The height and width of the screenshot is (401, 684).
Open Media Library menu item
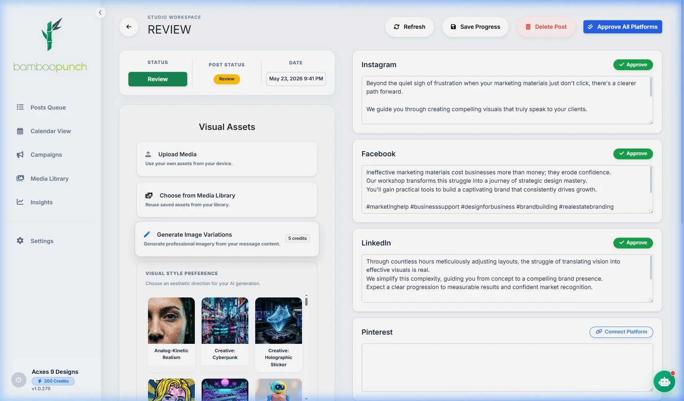pyautogui.click(x=50, y=179)
